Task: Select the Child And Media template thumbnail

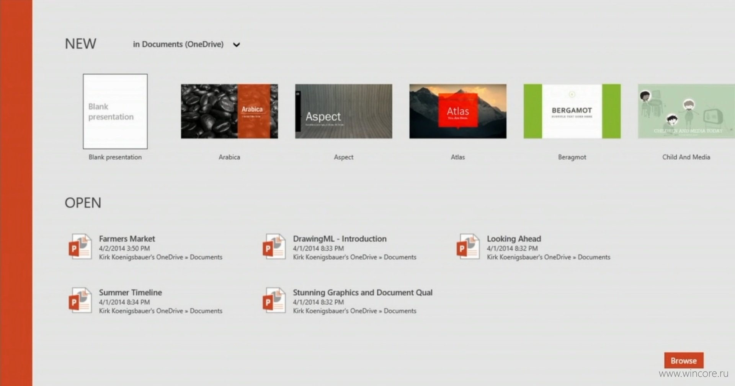Action: (x=686, y=111)
